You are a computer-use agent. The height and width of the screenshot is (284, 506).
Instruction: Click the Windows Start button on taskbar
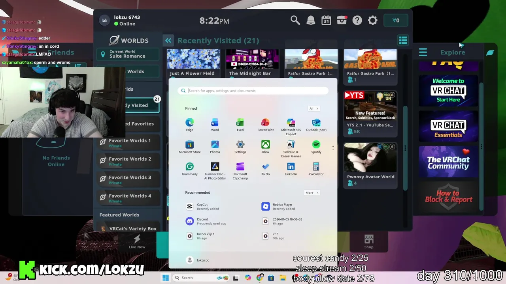pyautogui.click(x=166, y=278)
